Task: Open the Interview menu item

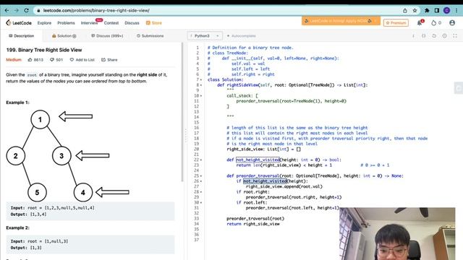Action: 89,22
